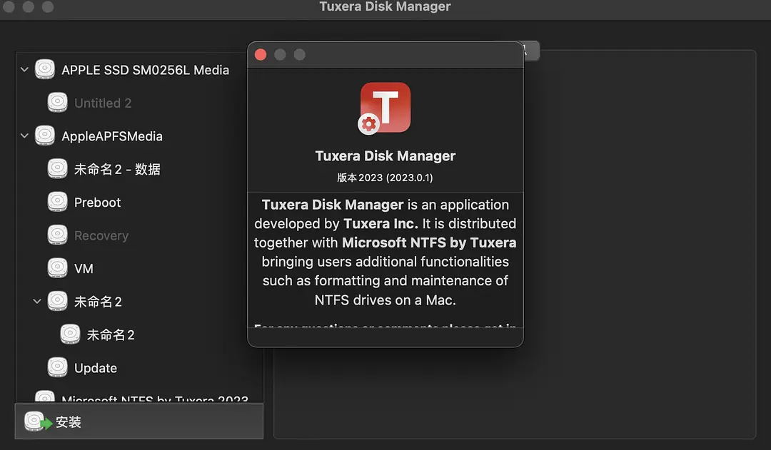Select the 未命名 2 - 数据 volume

click(x=117, y=169)
